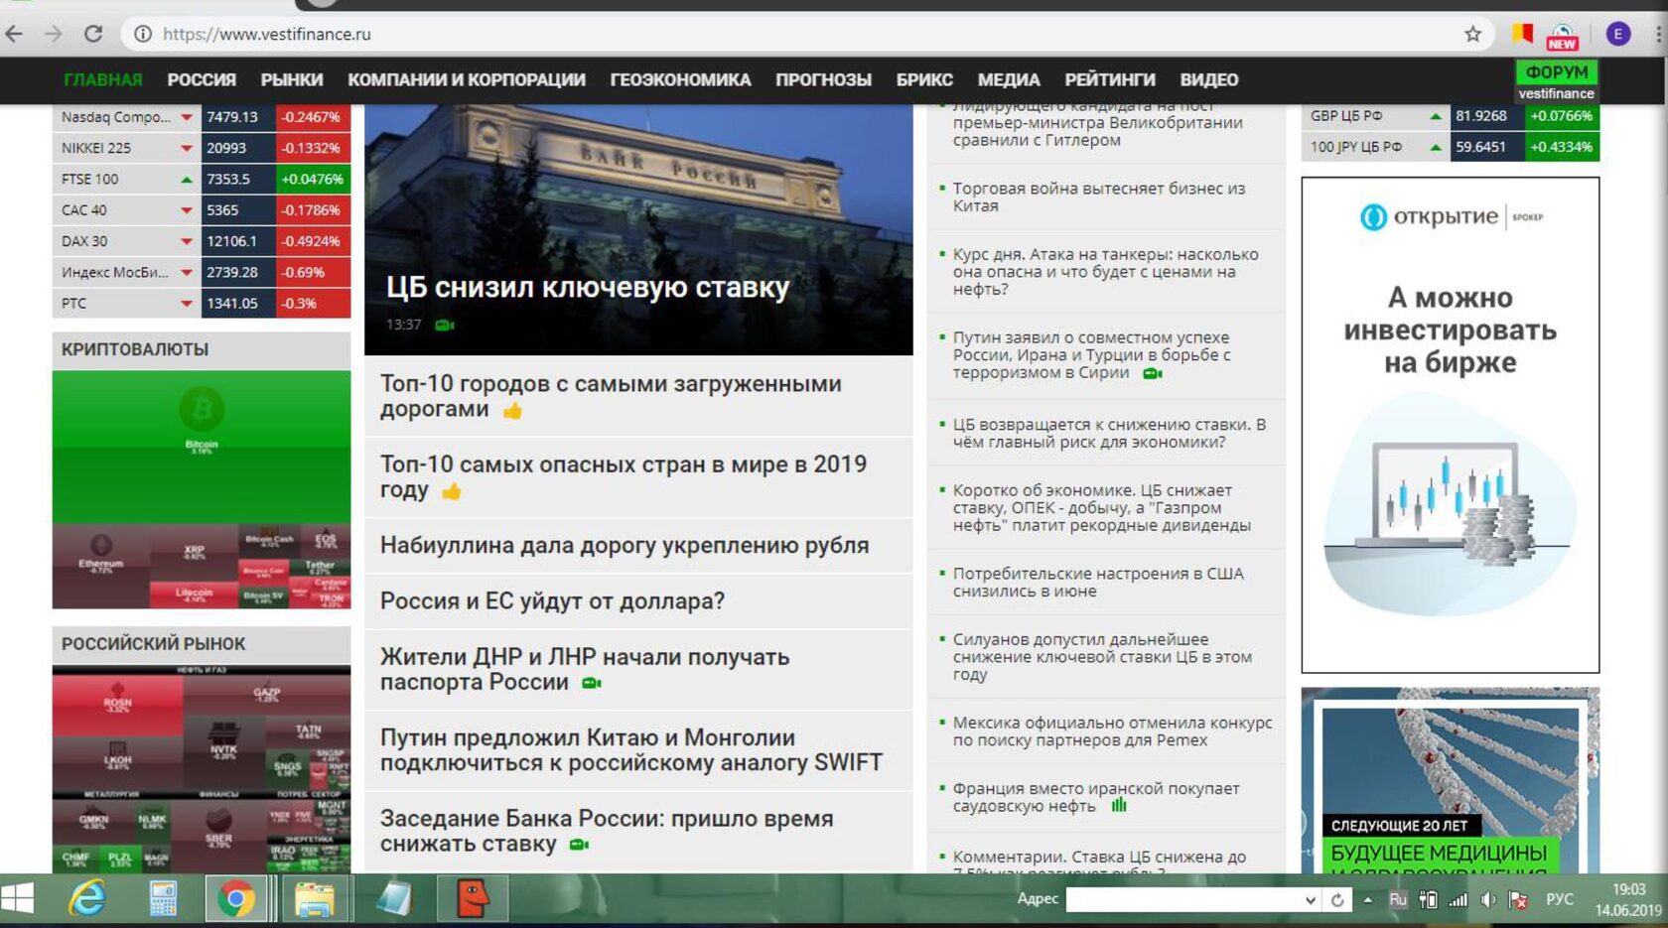
Task: Open the ГЛАВНАЯ menu item
Action: [103, 79]
